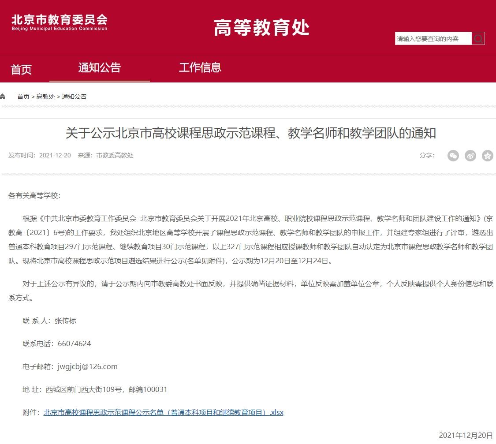This screenshot has height=444, width=496.
Task: Click the 北京市教育委员会 logo
Action: click(60, 22)
